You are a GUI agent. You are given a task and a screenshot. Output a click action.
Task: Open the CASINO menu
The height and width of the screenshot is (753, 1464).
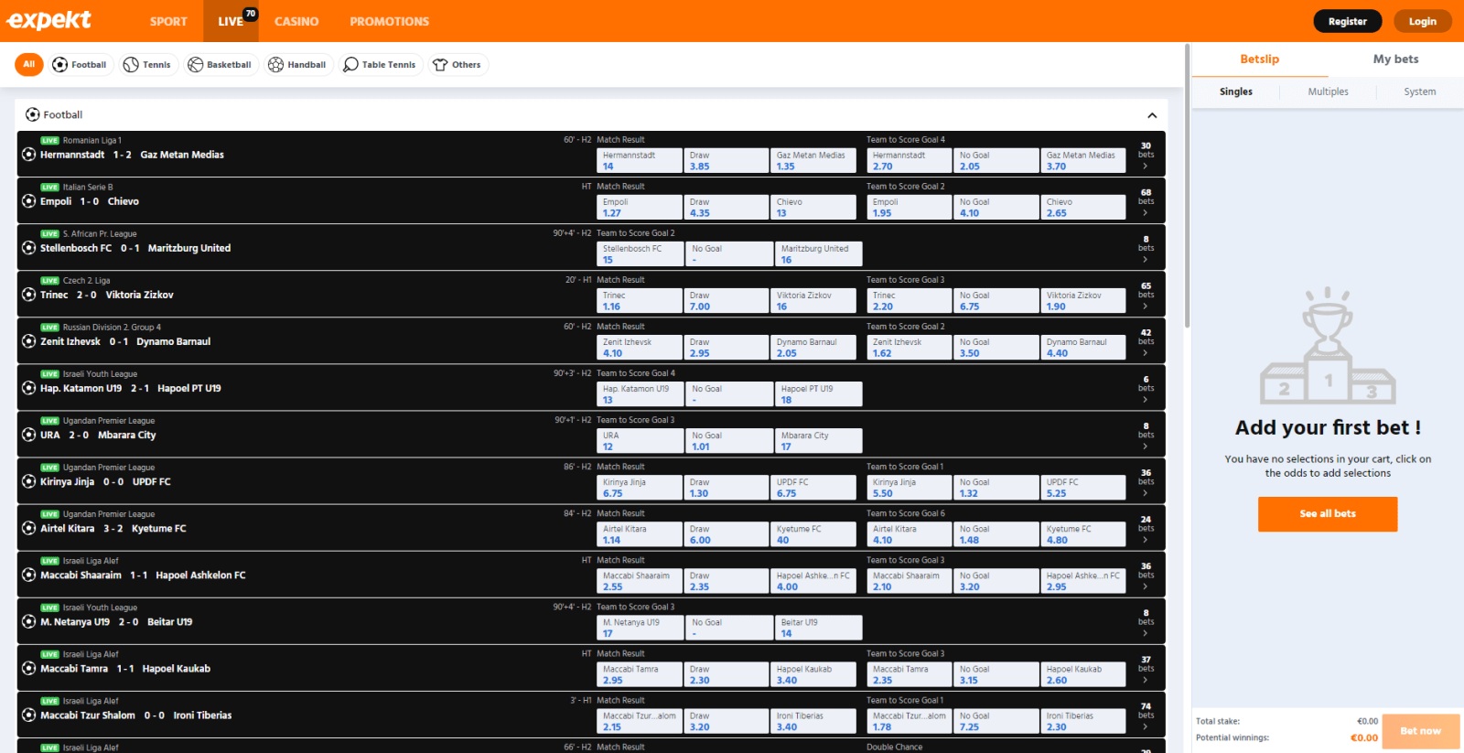pyautogui.click(x=296, y=21)
